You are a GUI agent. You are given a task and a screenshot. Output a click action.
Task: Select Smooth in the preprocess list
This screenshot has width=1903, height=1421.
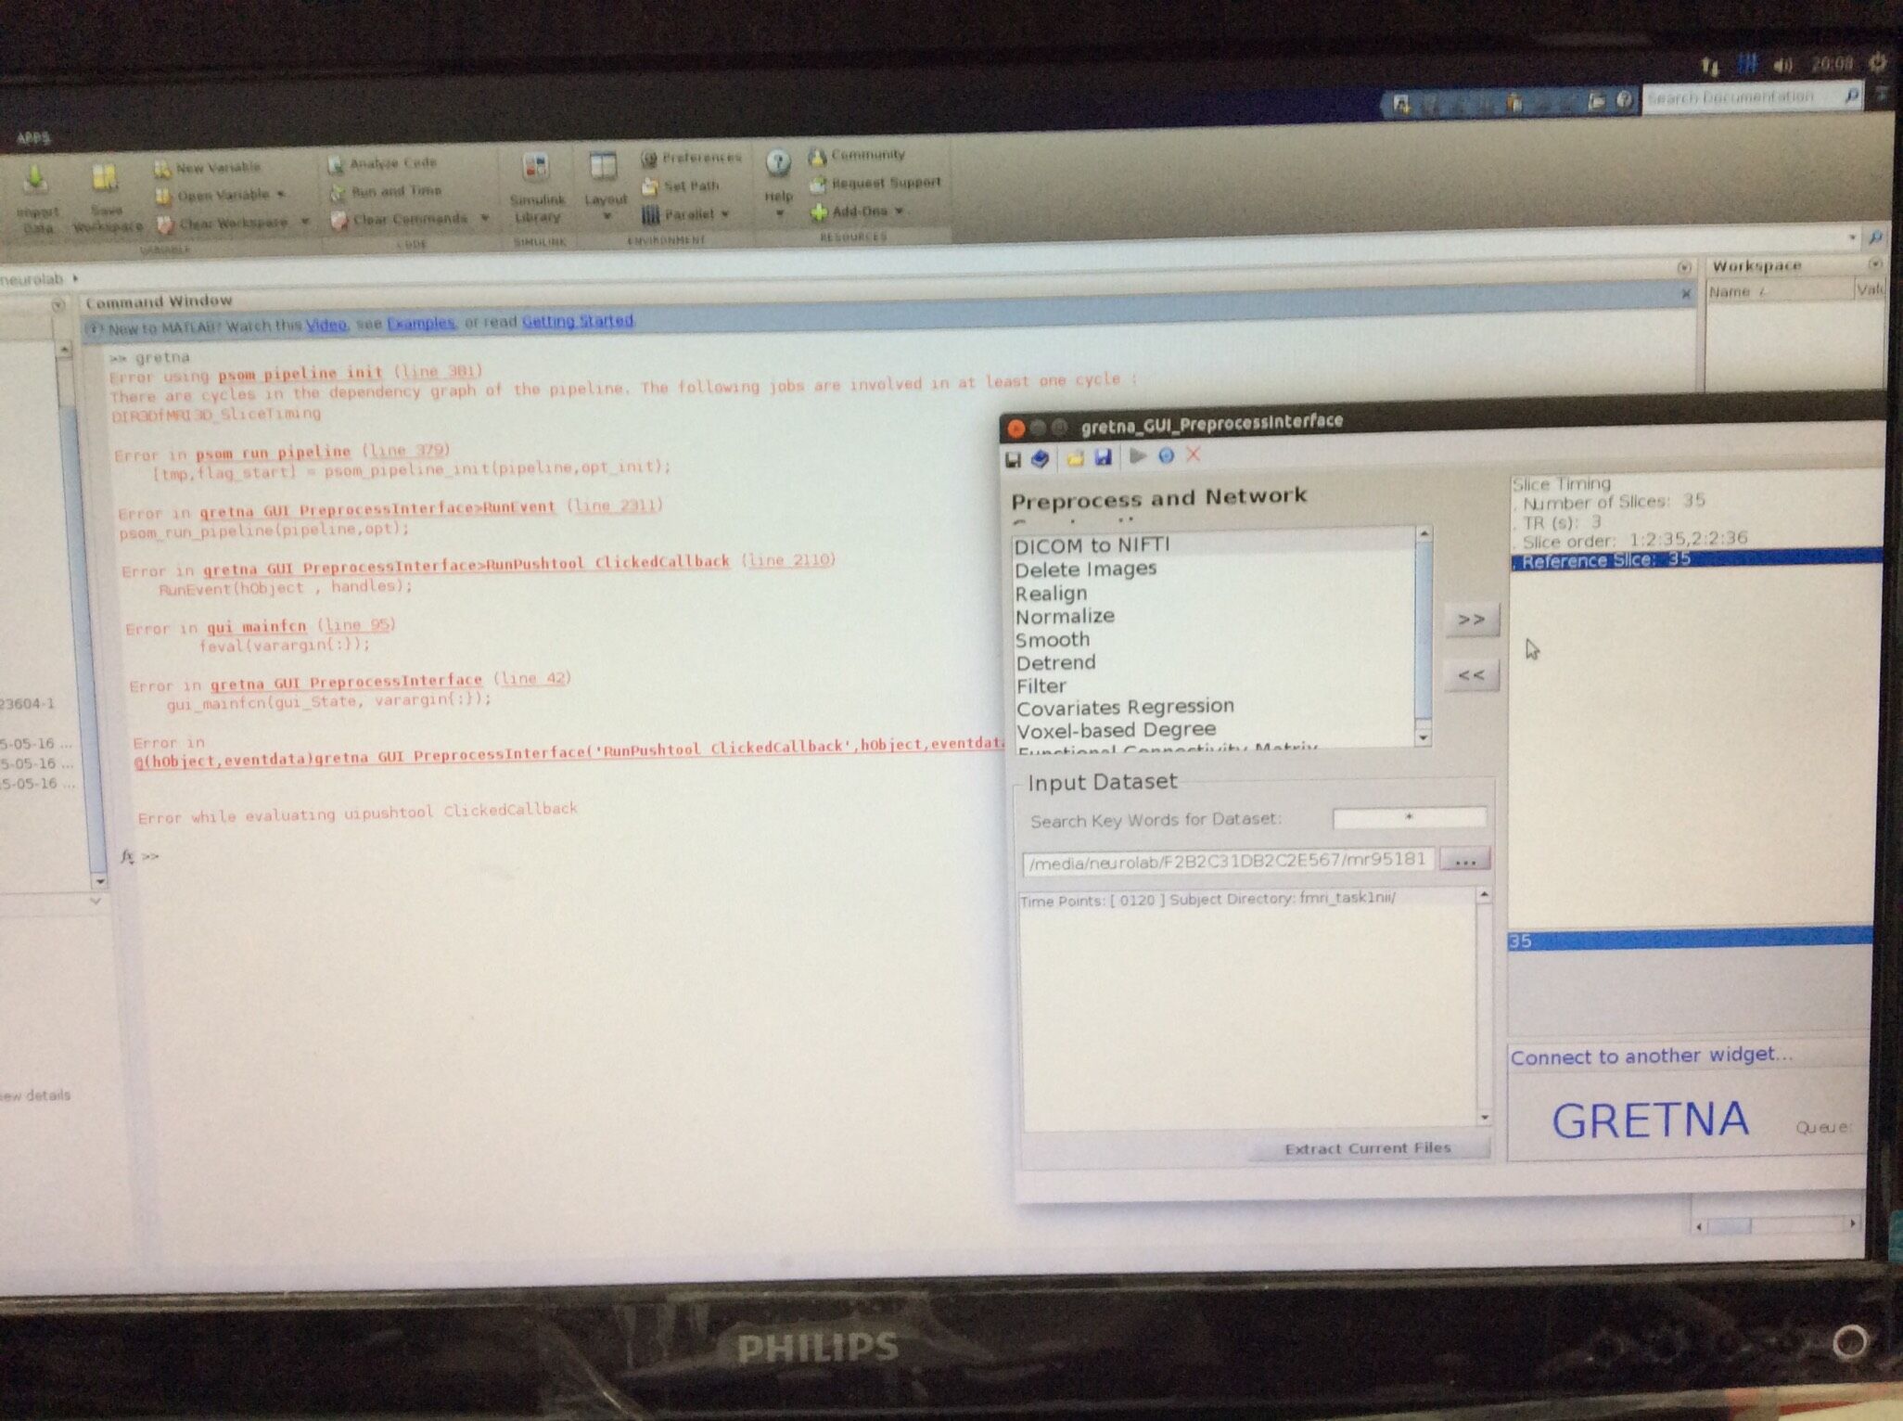coord(1213,640)
